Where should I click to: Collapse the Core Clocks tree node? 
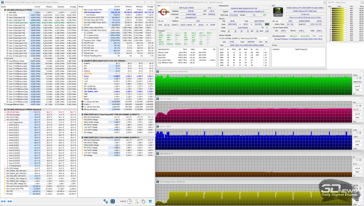5,15
